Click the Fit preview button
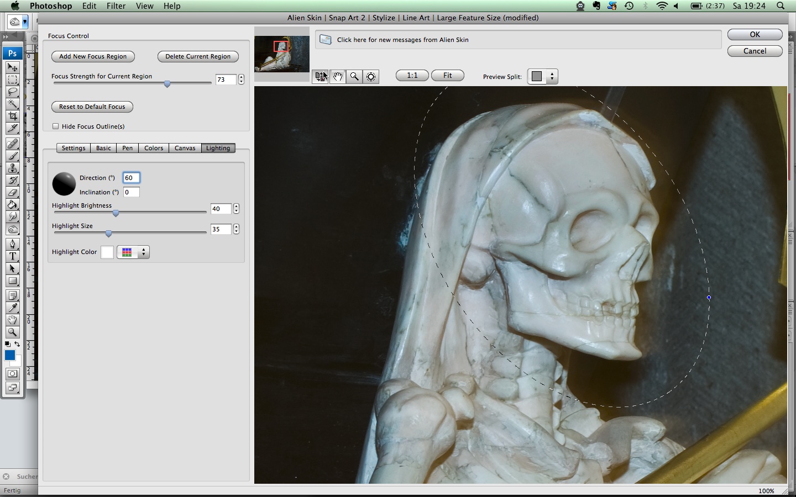 pyautogui.click(x=448, y=76)
